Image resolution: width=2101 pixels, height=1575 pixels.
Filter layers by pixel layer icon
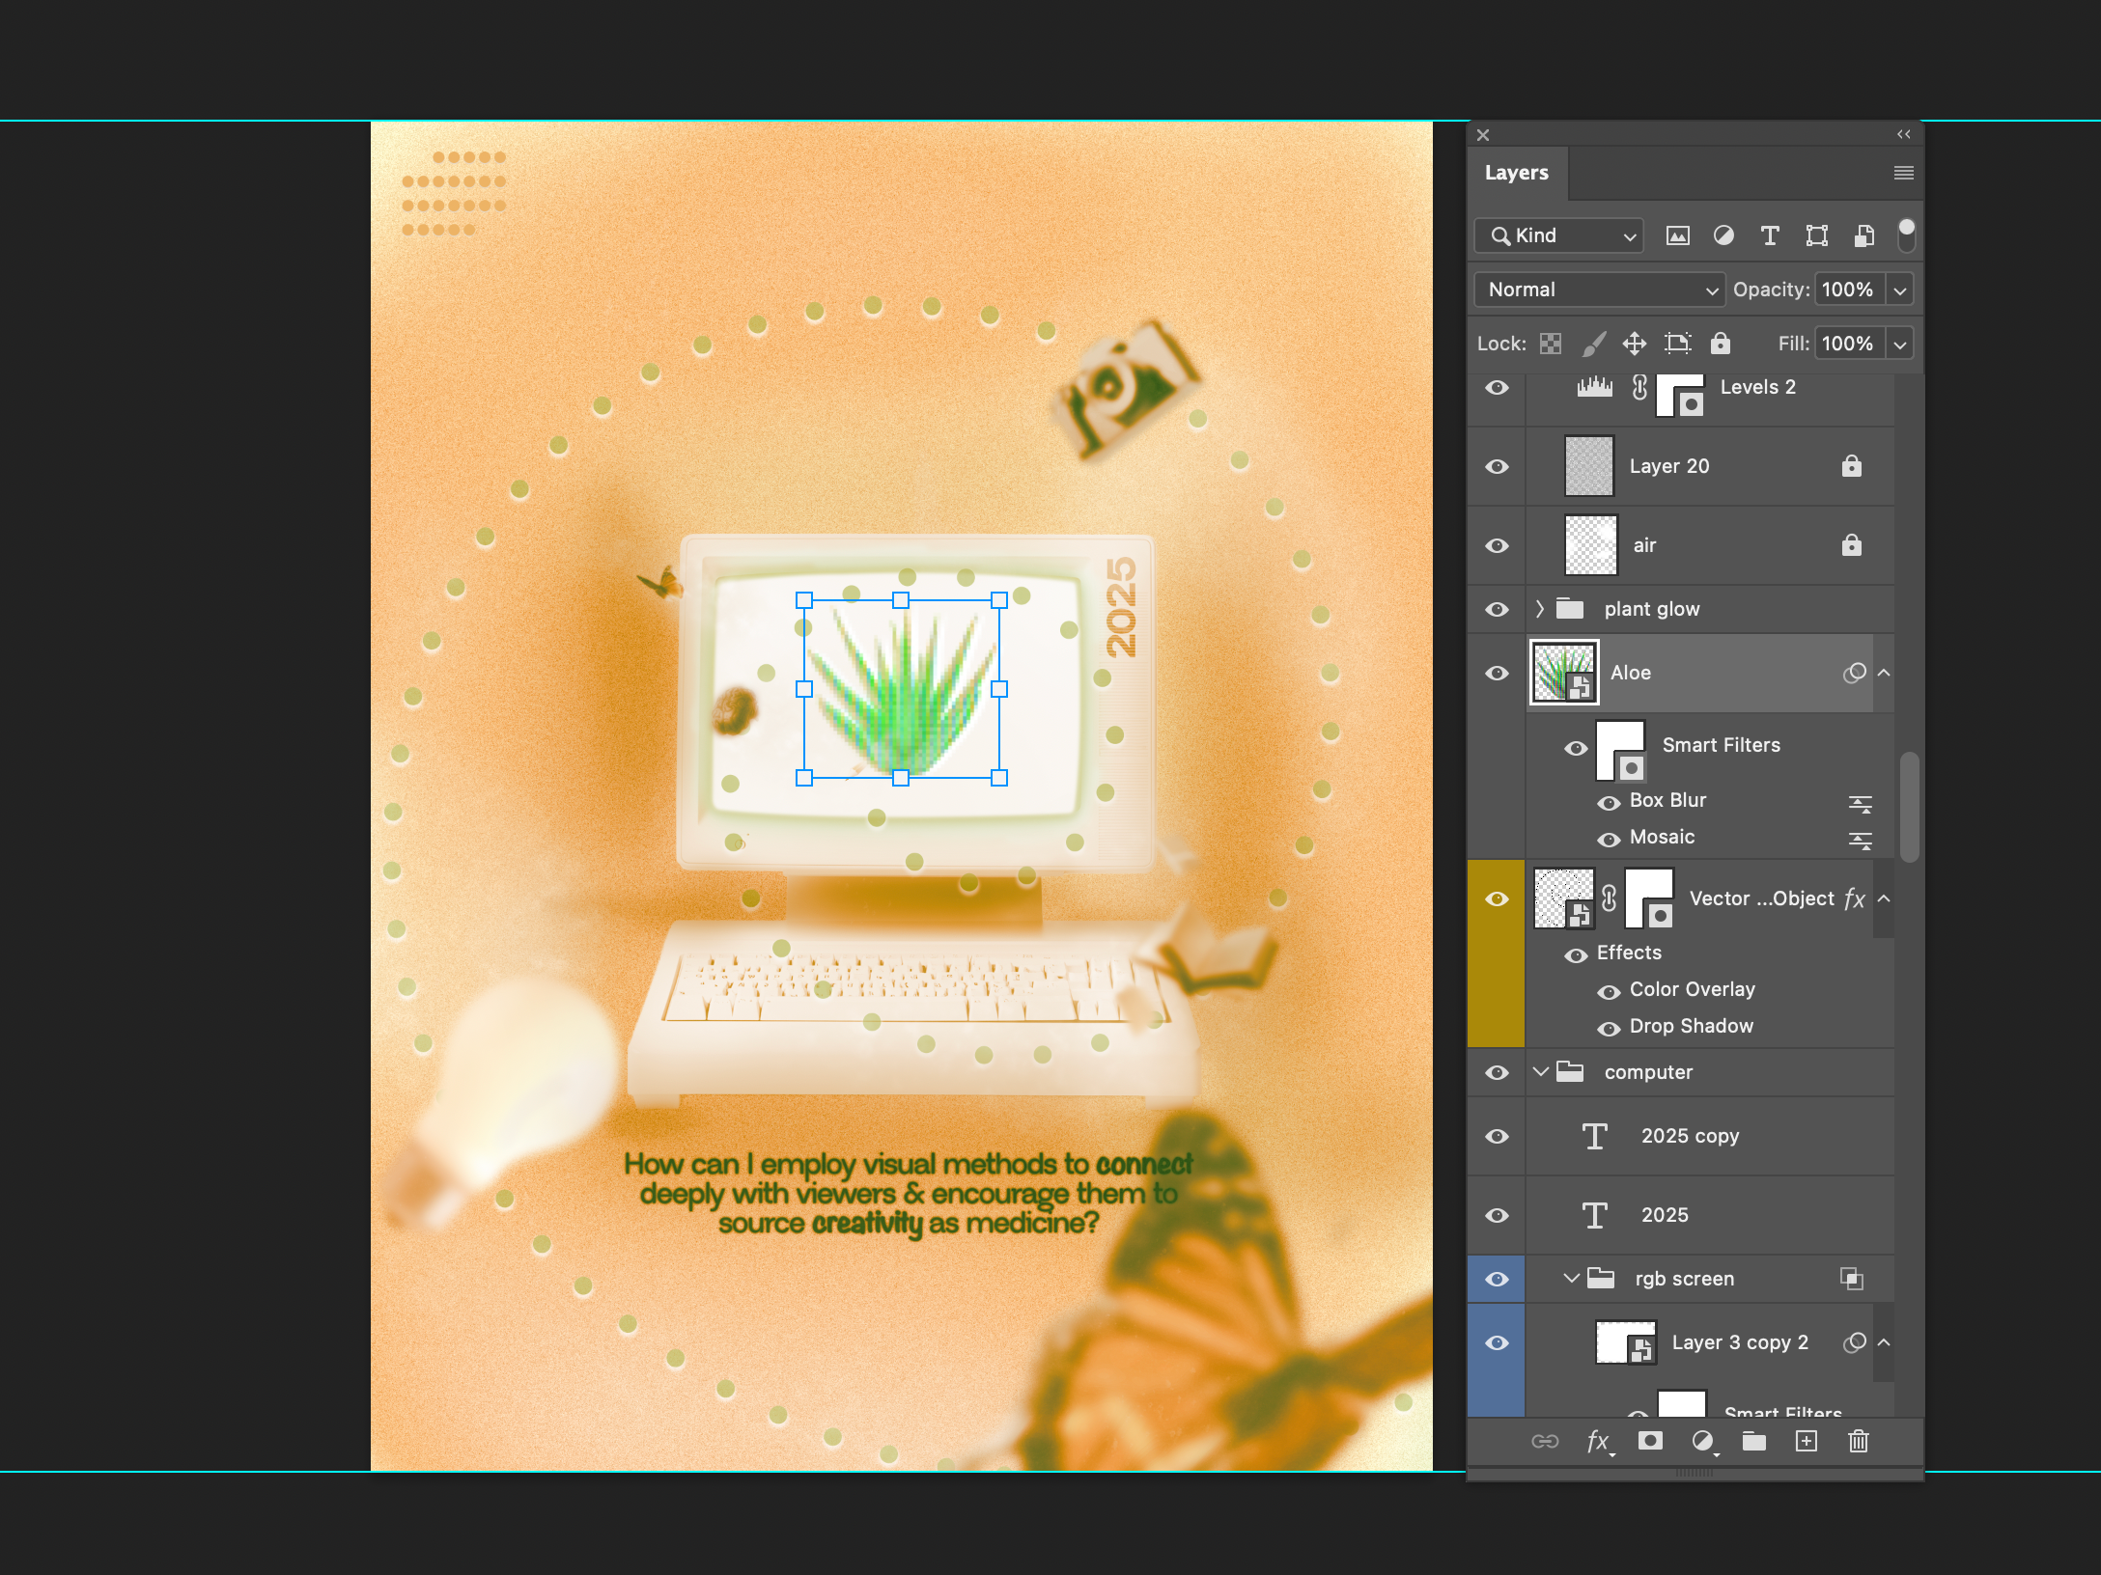[1678, 235]
